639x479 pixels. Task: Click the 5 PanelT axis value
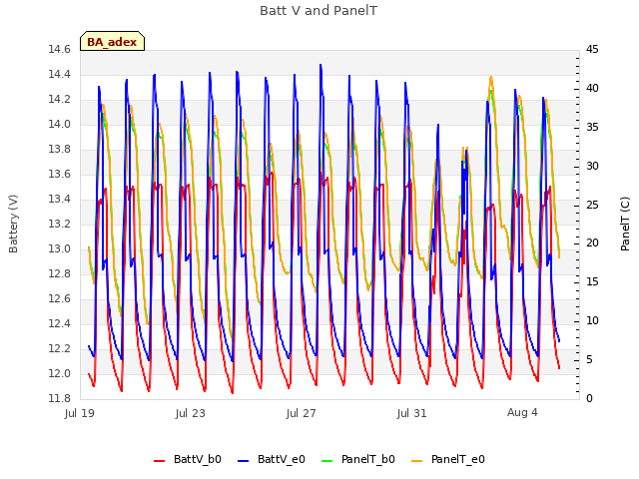coord(589,359)
